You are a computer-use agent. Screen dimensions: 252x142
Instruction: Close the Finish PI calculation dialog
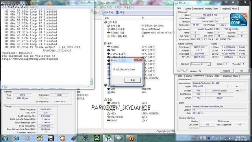(138, 60)
